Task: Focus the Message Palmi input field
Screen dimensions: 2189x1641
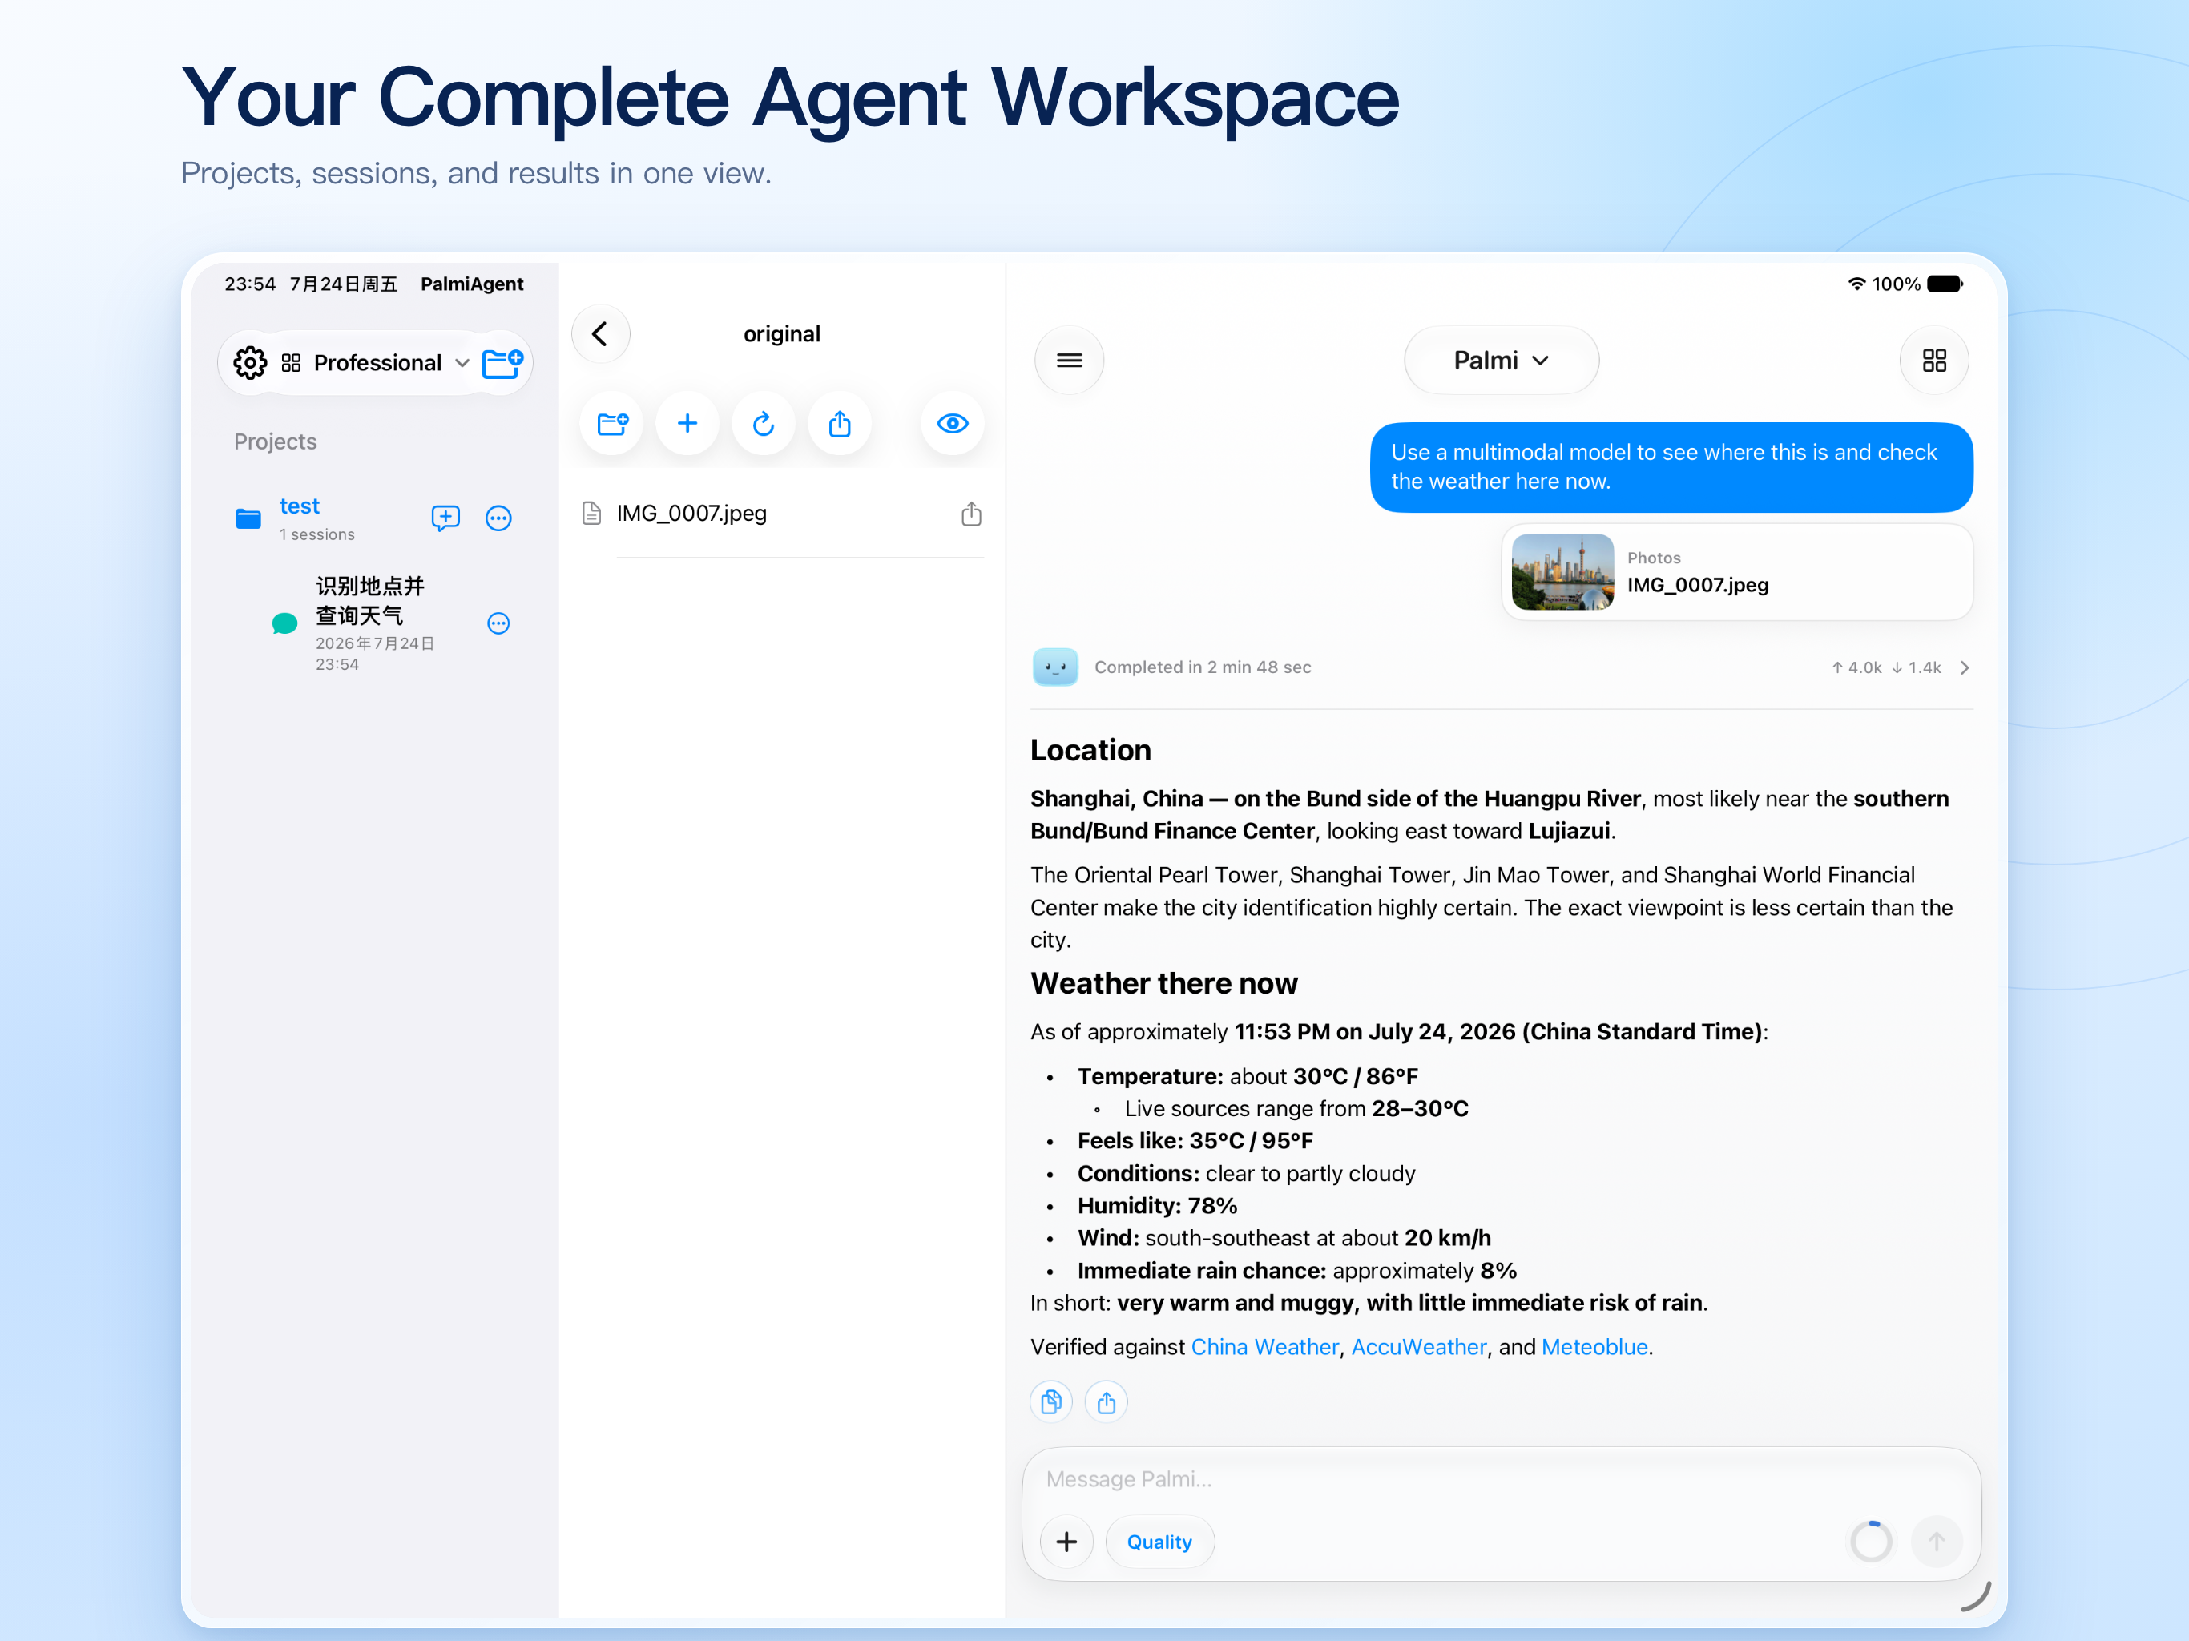Action: point(1500,1478)
